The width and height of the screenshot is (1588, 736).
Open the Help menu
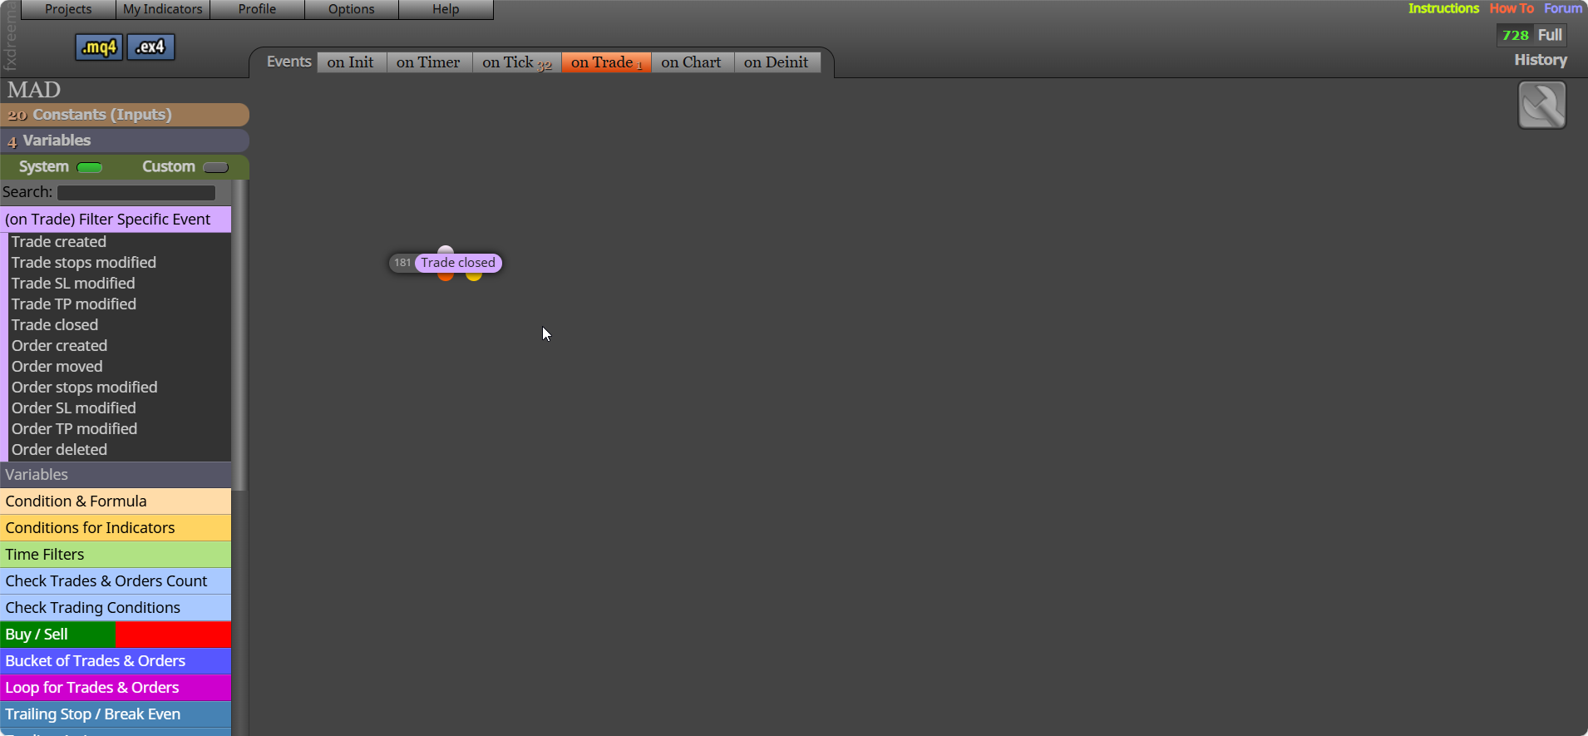pos(446,9)
